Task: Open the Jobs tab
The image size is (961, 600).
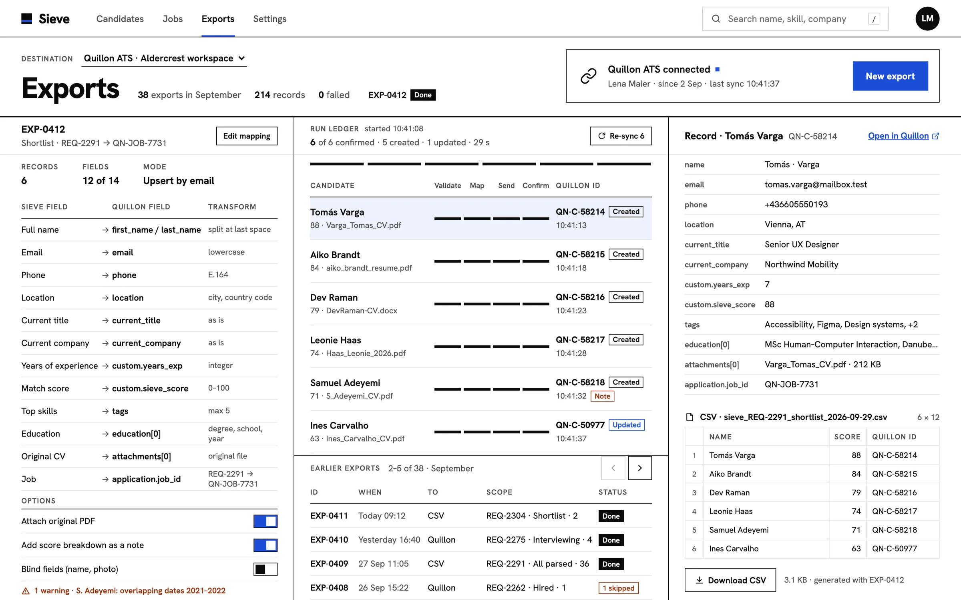Action: pos(173,19)
